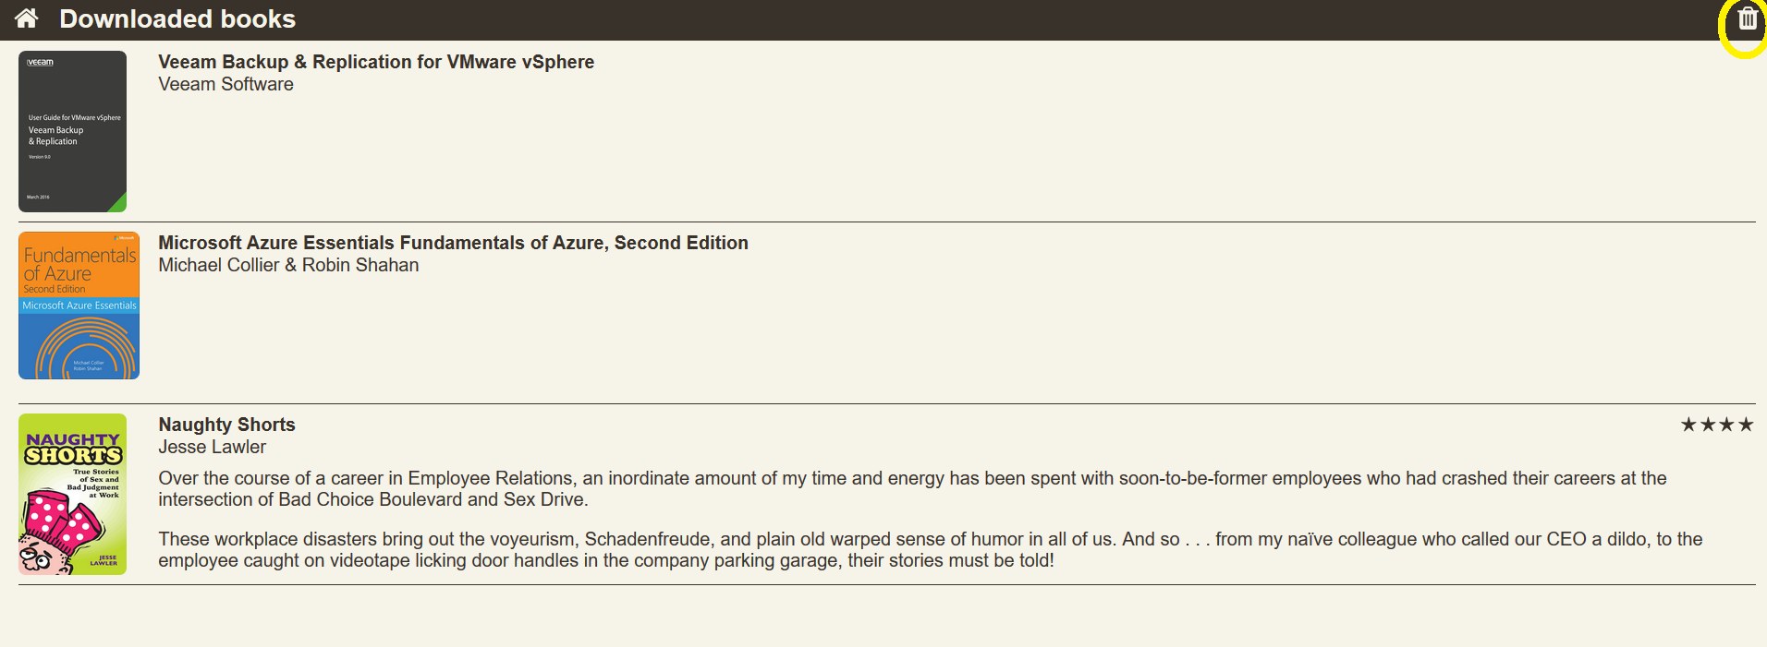Viewport: 1767px width, 647px height.
Task: Click the Veeam Software author name
Action: [x=225, y=84]
